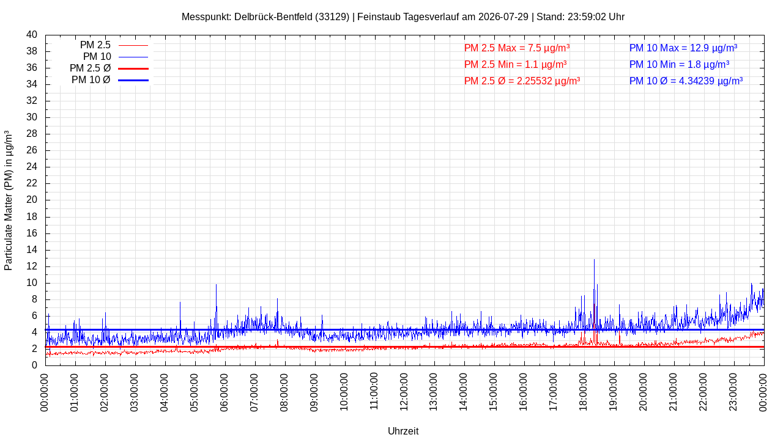This screenshot has width=783, height=440.
Task: Click the x-axis time label "15:00:00"
Action: click(494, 392)
